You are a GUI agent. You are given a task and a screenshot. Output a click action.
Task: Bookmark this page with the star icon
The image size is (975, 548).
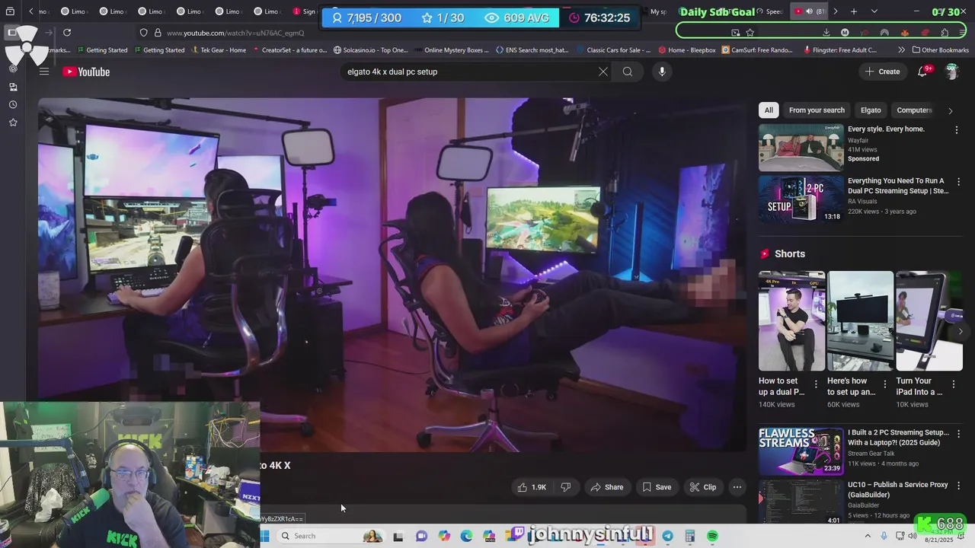750,33
